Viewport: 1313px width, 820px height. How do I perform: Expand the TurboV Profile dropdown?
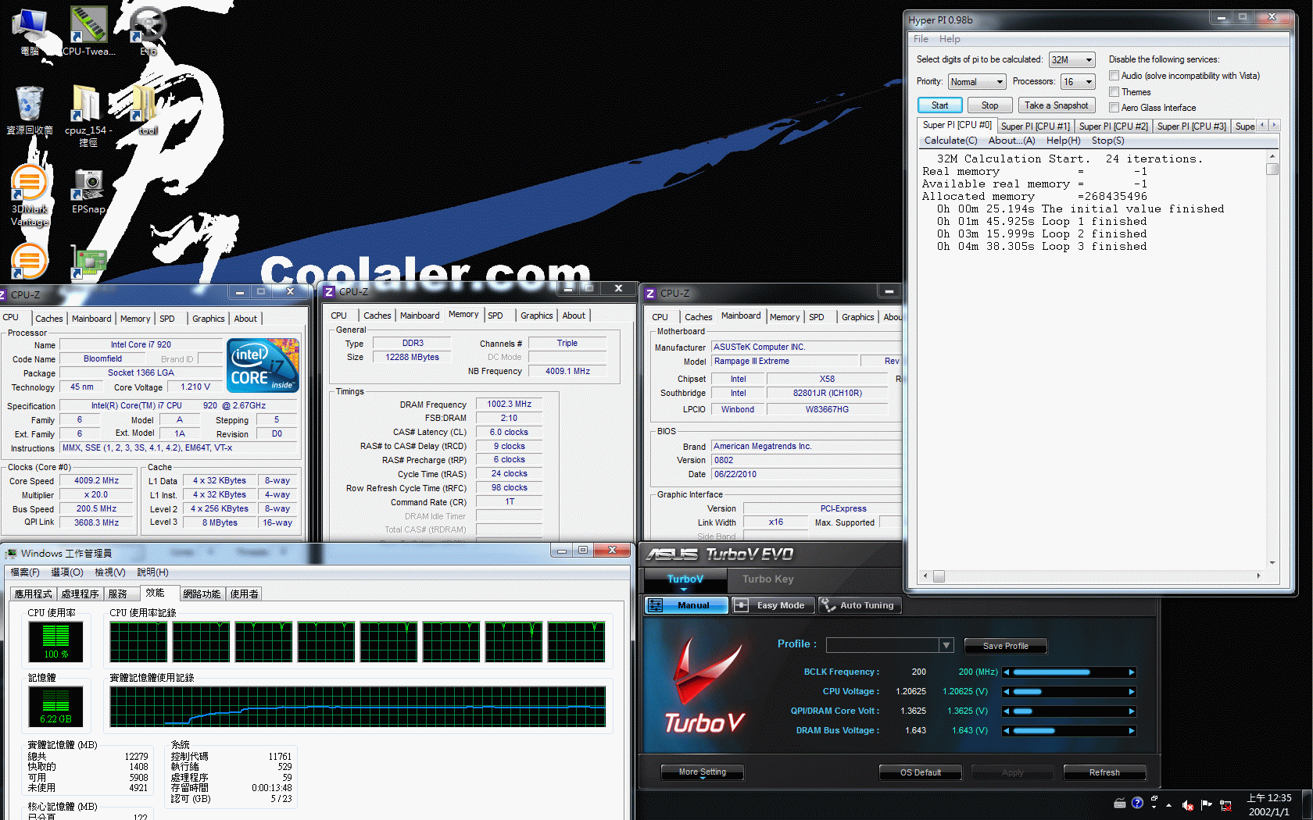[946, 645]
